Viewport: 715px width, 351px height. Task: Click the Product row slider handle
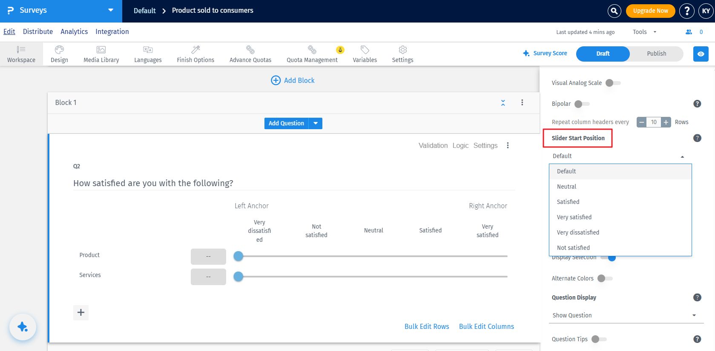(238, 256)
